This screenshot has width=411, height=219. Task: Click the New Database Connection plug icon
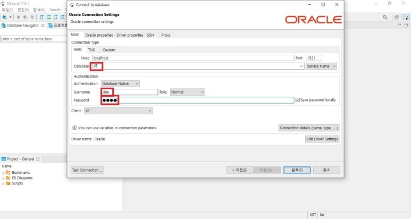pyautogui.click(x=4, y=18)
